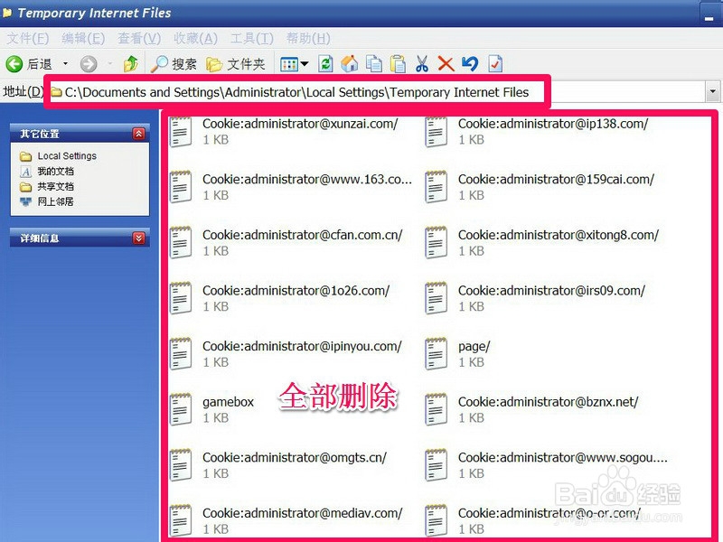The image size is (723, 542).
Task: Click the Back (后退) button
Action: (29, 63)
